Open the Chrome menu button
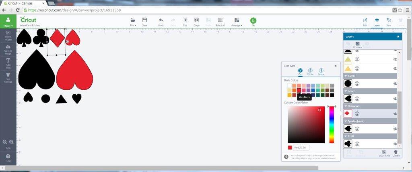Viewport: 412px width, 172px height. click(x=407, y=10)
